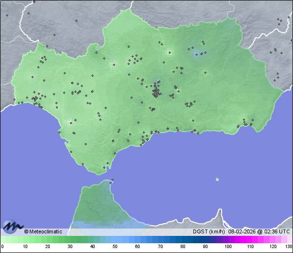Click the 50 value on the color scale

coord(115,247)
